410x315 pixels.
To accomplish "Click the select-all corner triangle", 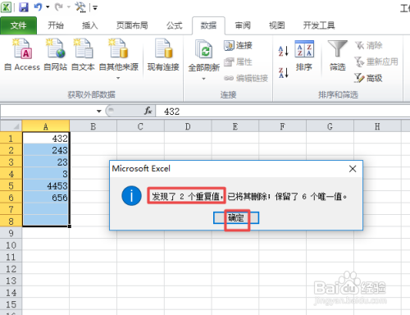I will [11, 126].
